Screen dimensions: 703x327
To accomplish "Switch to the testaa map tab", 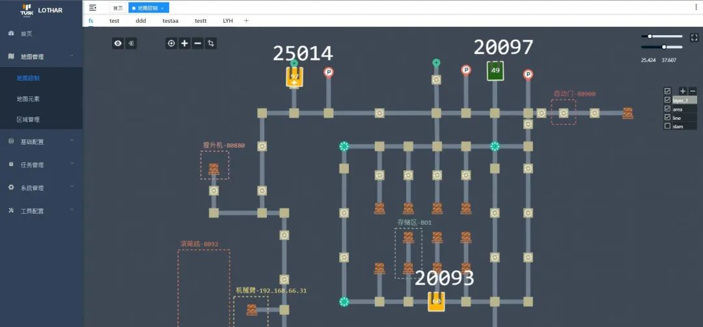I will click(x=170, y=21).
